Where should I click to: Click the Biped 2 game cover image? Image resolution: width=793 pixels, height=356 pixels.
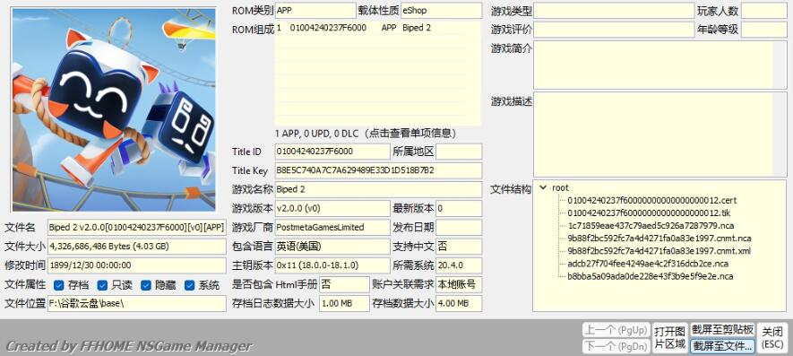coord(113,109)
